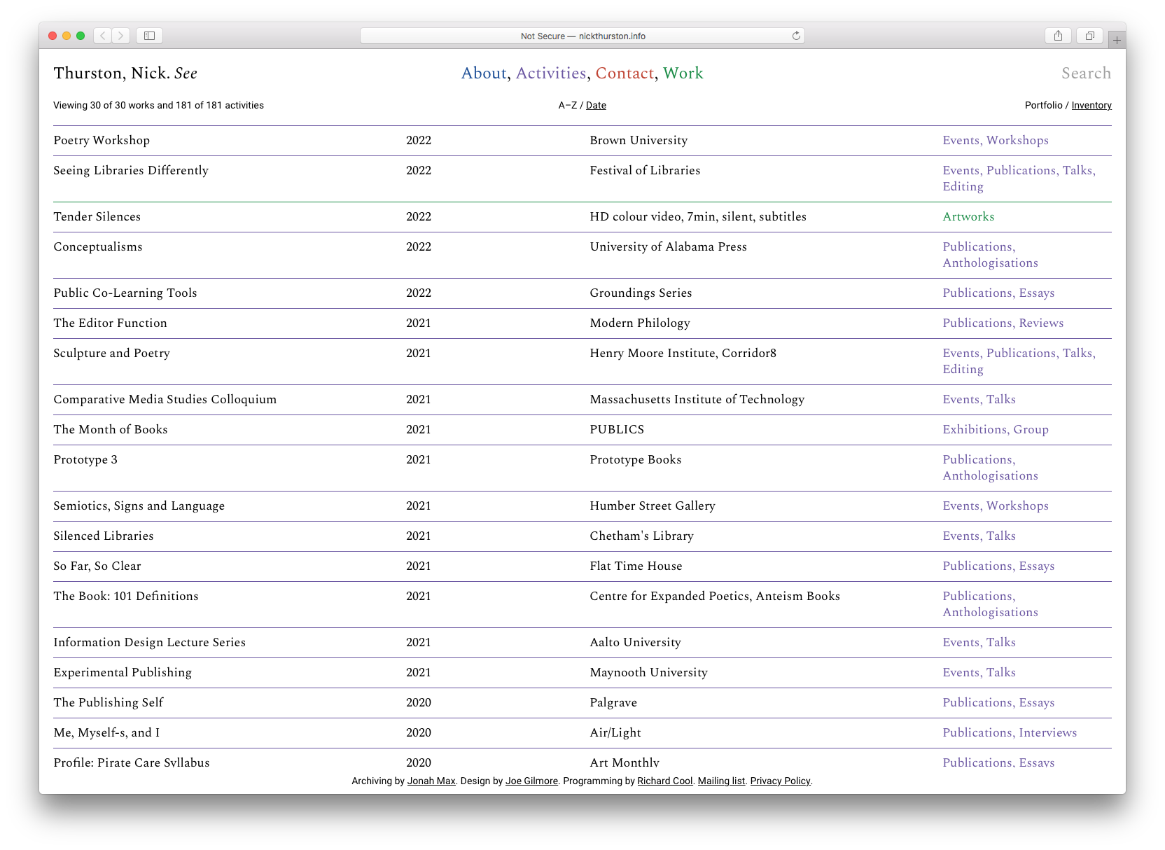Click the Search field in header
Viewport: 1165px width, 850px height.
point(1086,74)
